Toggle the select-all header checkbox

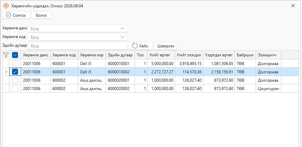click(15, 55)
